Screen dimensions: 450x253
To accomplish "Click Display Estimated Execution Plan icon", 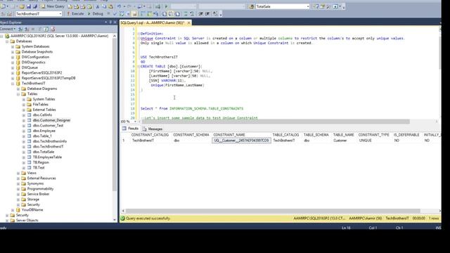I will coord(122,13).
